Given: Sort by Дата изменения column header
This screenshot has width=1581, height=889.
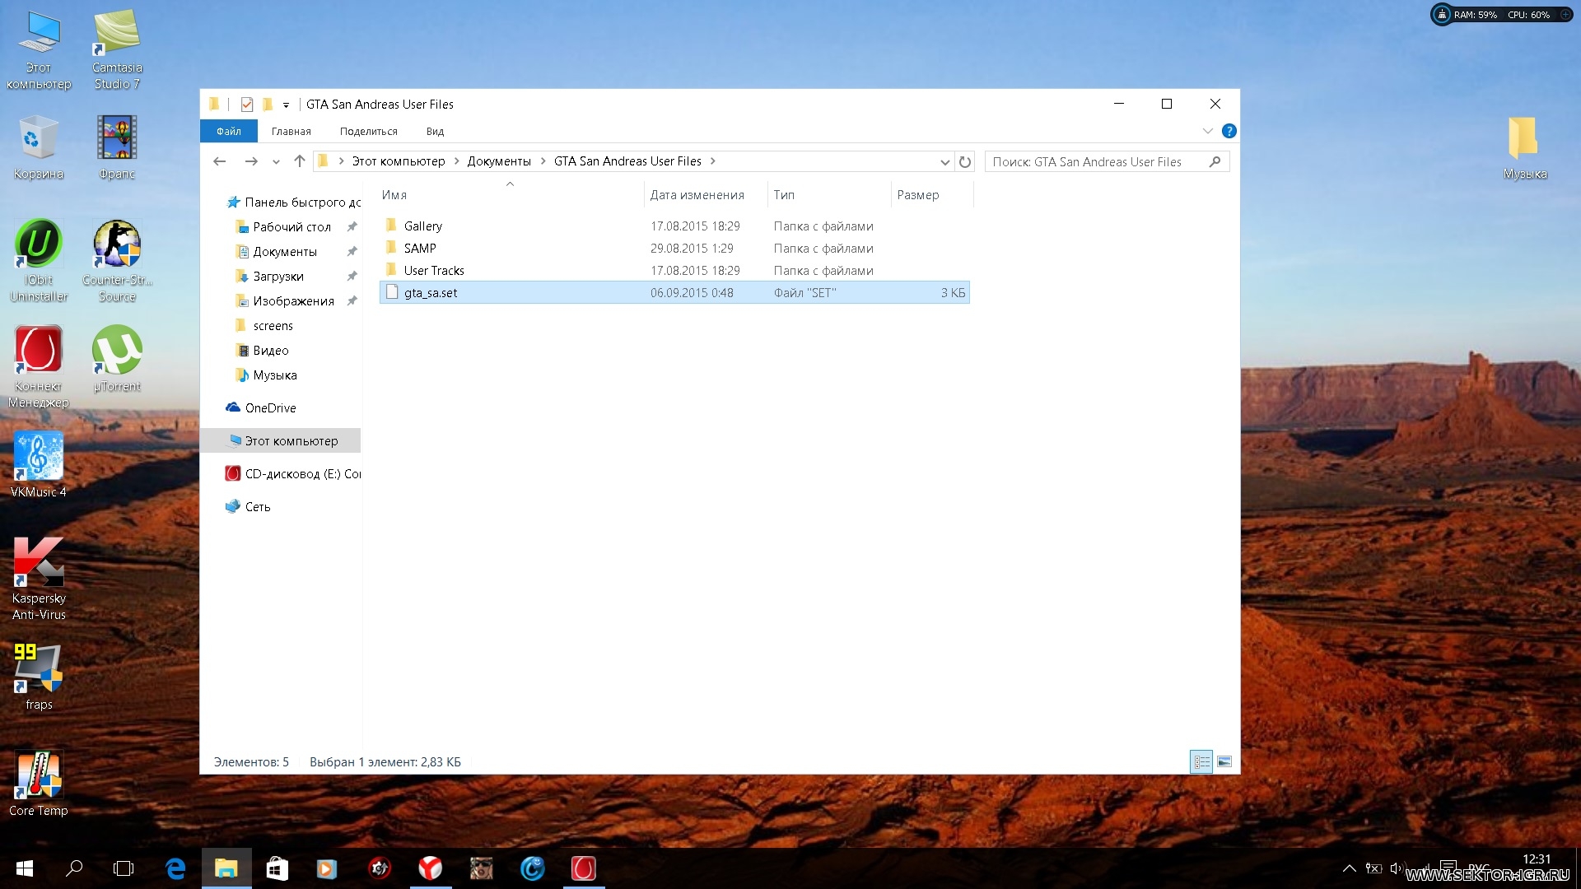Looking at the screenshot, I should [x=705, y=195].
